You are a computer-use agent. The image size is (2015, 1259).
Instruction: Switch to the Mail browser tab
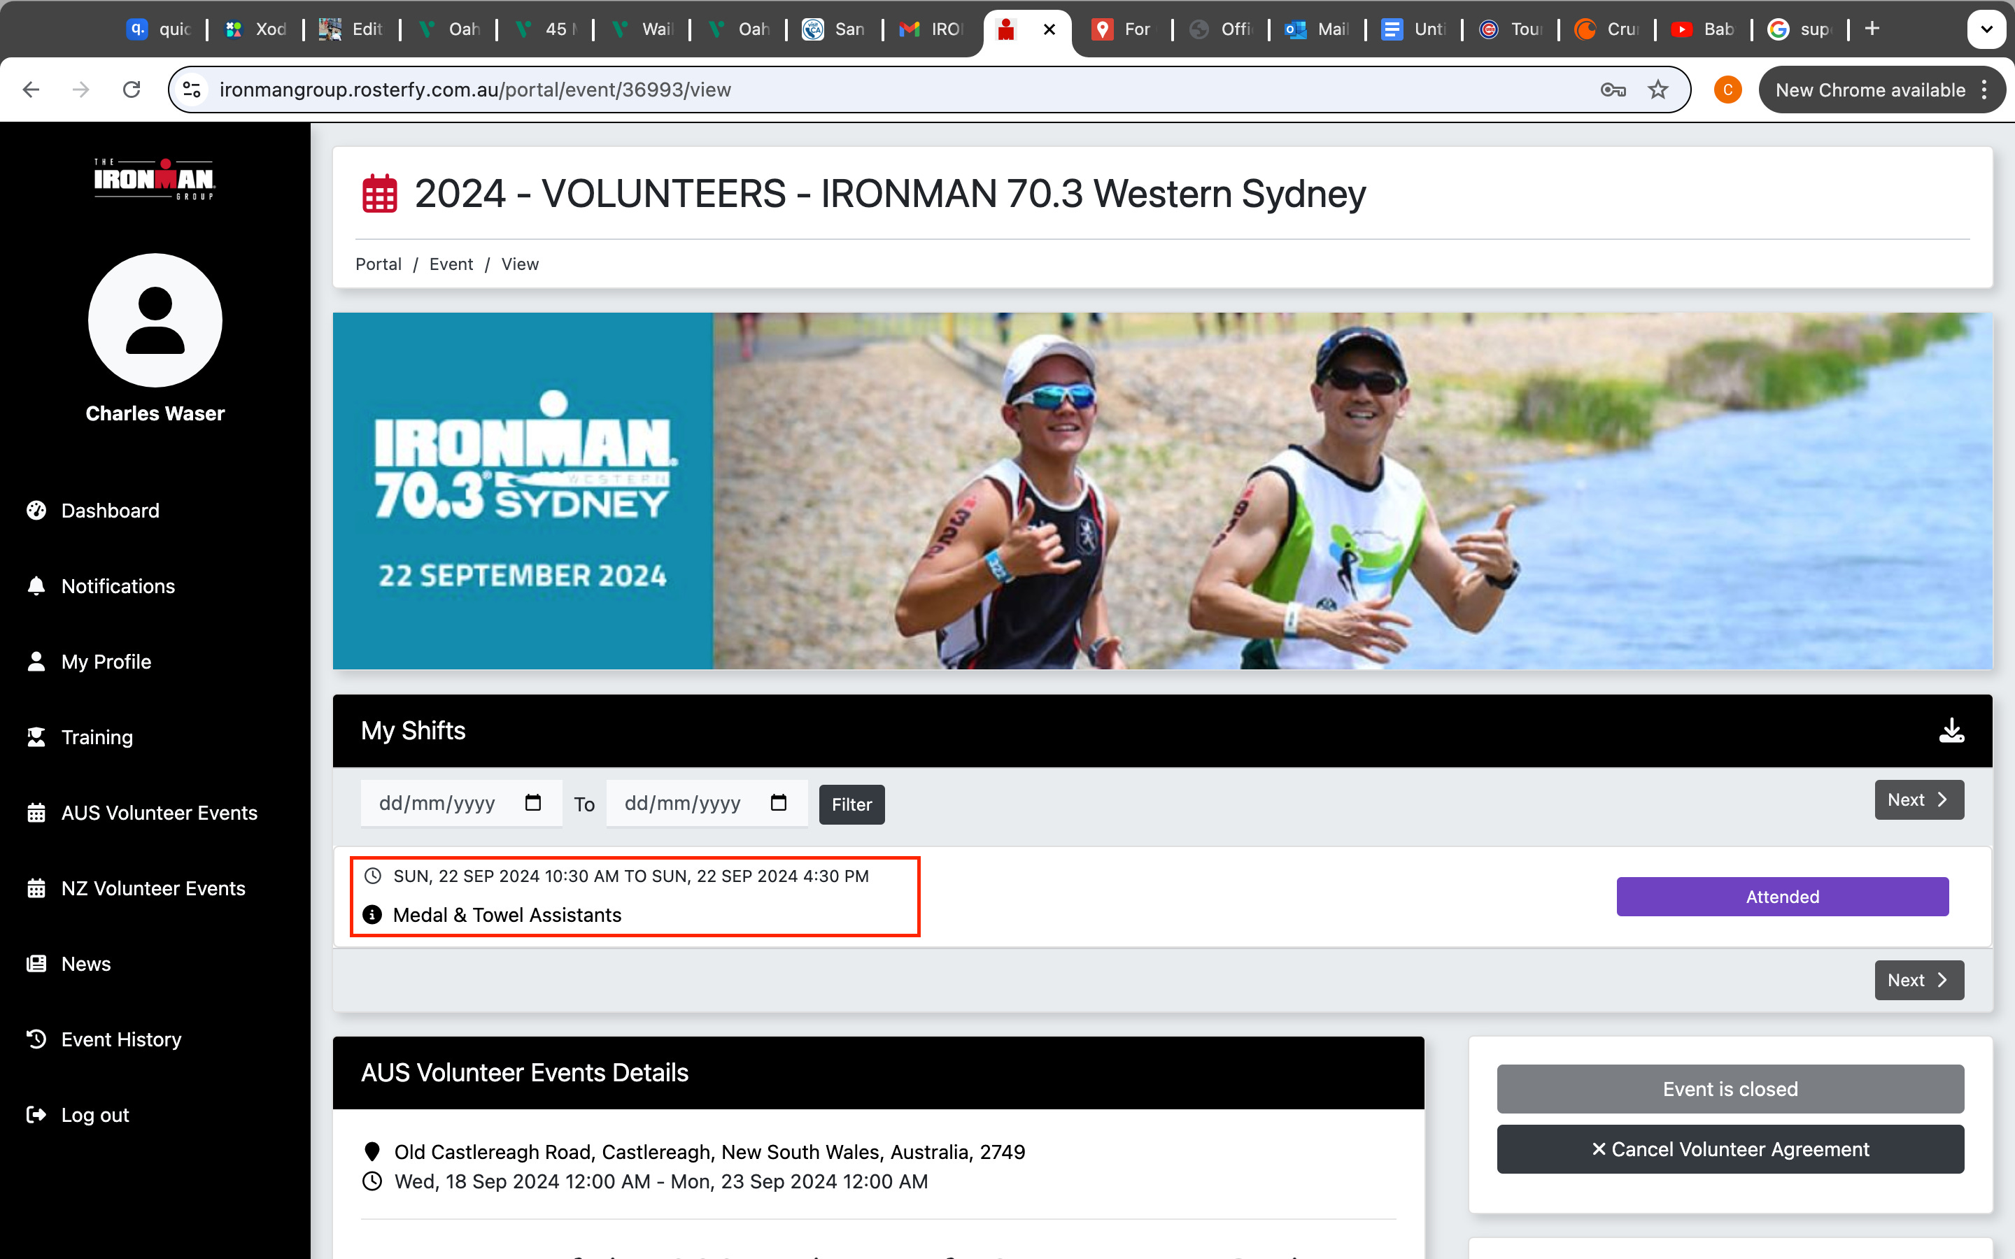click(1319, 29)
